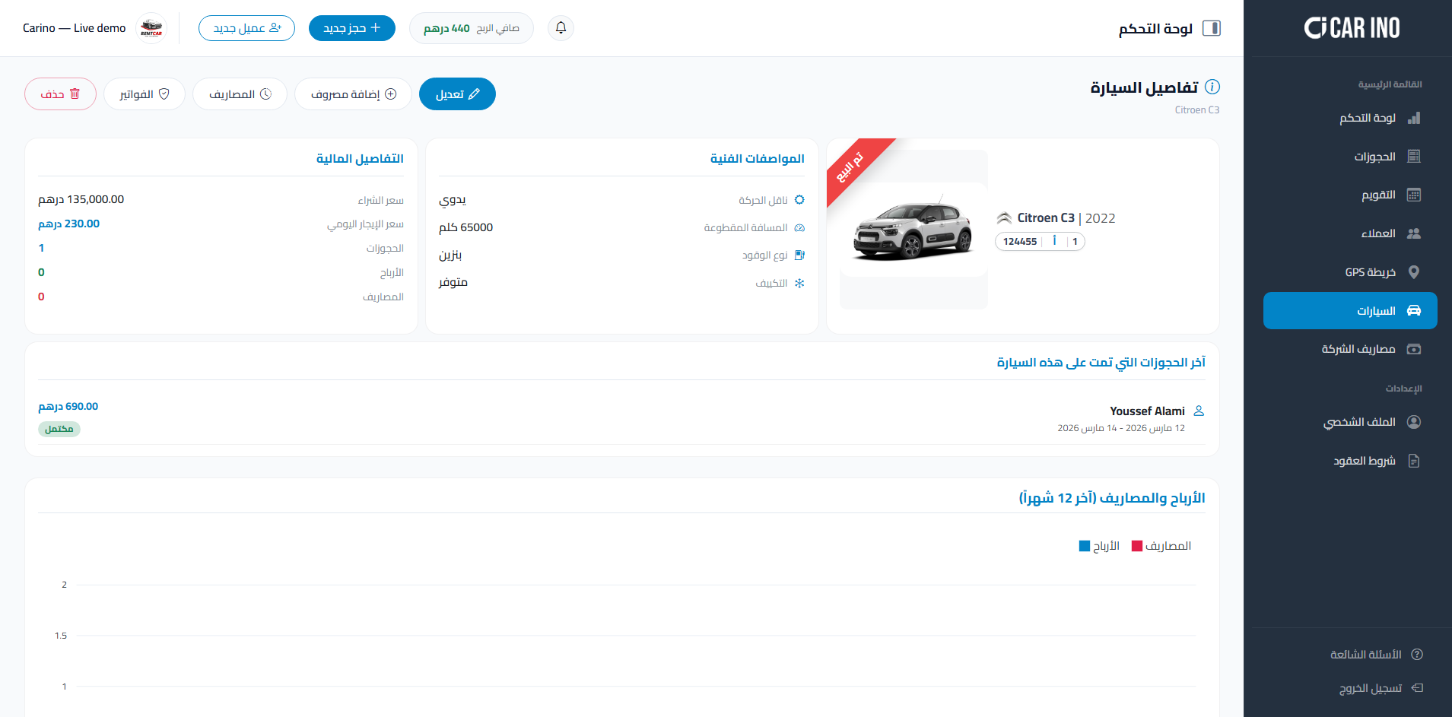Open مصاريف الشركة in the sidebar
Viewport: 1452px width, 717px height.
point(1350,349)
